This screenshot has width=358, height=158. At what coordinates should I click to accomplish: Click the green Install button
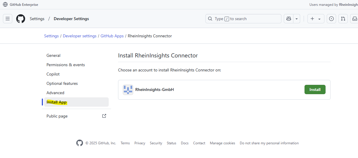[x=315, y=89]
